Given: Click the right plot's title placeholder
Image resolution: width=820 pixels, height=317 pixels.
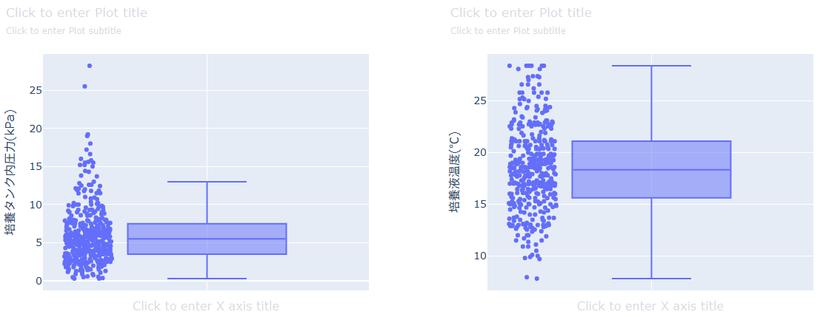Looking at the screenshot, I should [521, 13].
